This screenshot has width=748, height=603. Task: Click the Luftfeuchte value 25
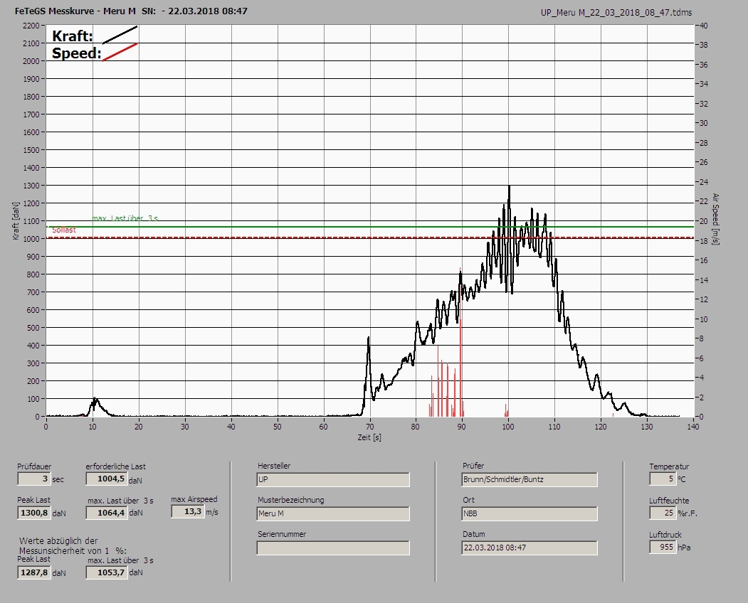coord(663,513)
